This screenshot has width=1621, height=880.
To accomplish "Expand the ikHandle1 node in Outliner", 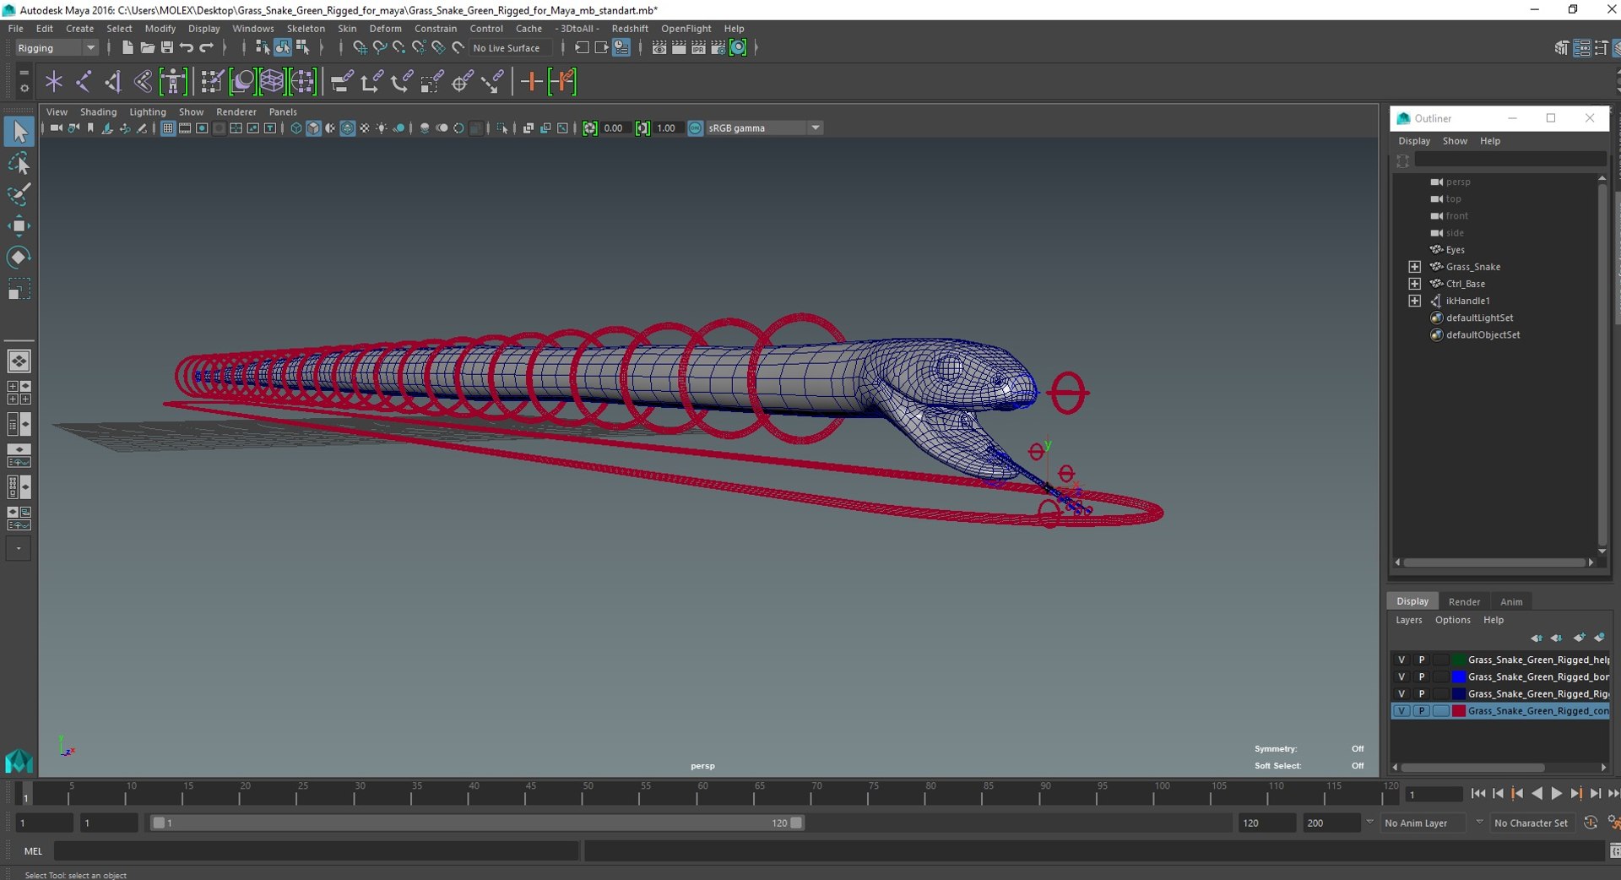I will (x=1415, y=301).
